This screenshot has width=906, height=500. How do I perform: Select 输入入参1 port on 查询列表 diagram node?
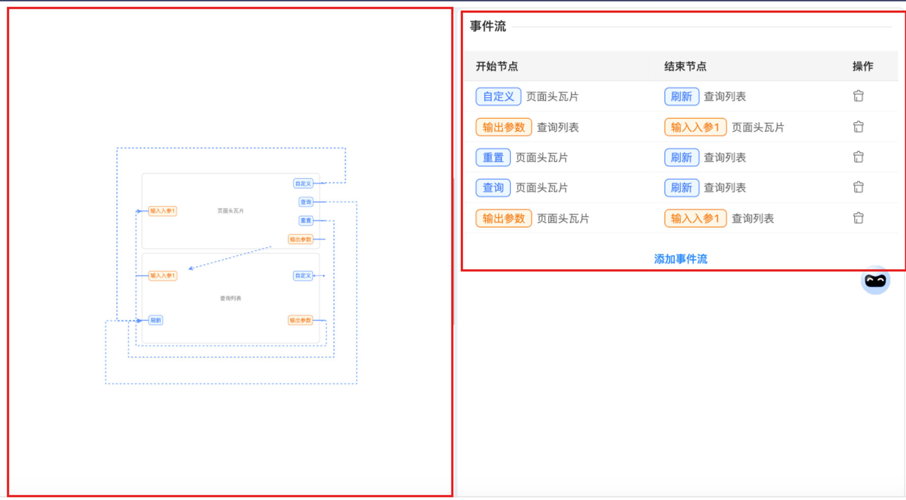(162, 275)
